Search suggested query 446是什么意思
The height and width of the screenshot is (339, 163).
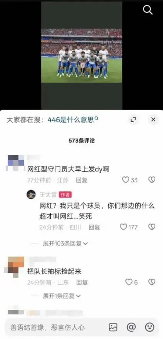[73, 119]
